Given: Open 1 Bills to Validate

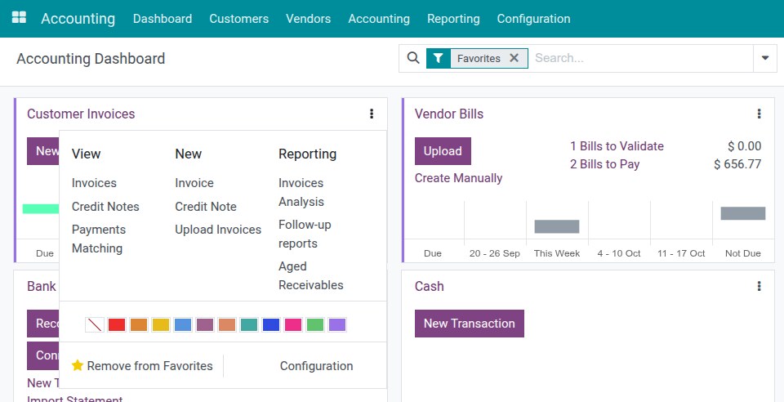Looking at the screenshot, I should (617, 146).
